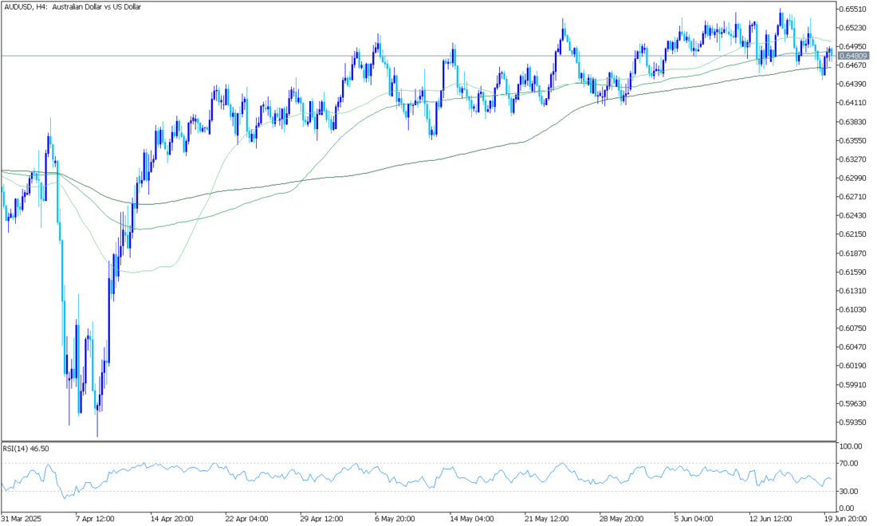Click the 0.65230 price axis label
The width and height of the screenshot is (877, 526).
854,27
